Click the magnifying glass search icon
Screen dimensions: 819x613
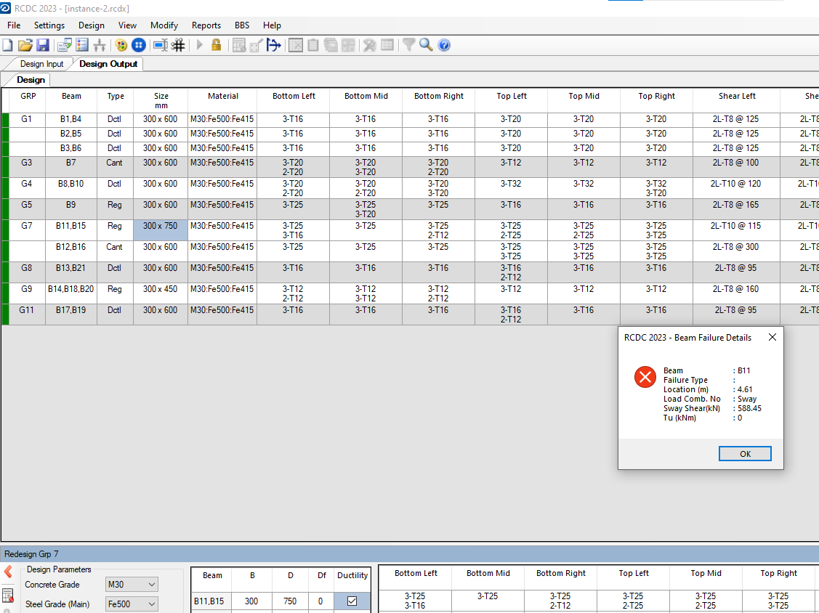(x=426, y=45)
